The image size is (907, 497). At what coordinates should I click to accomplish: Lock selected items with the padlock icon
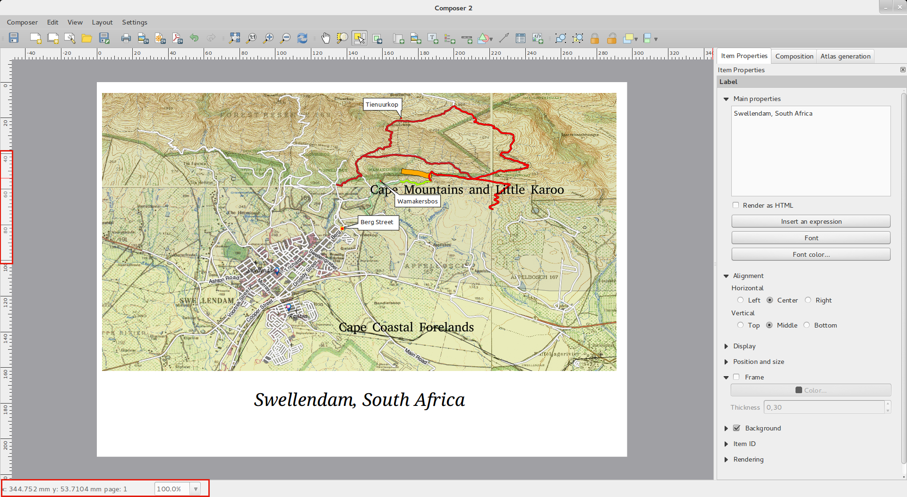click(x=595, y=38)
